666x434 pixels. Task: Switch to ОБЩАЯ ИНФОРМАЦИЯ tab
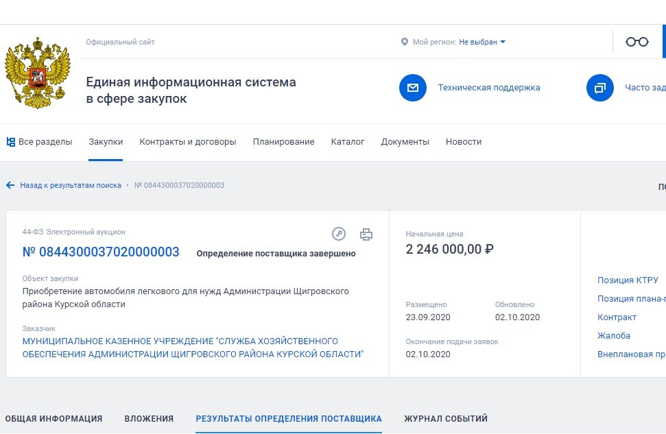click(53, 419)
